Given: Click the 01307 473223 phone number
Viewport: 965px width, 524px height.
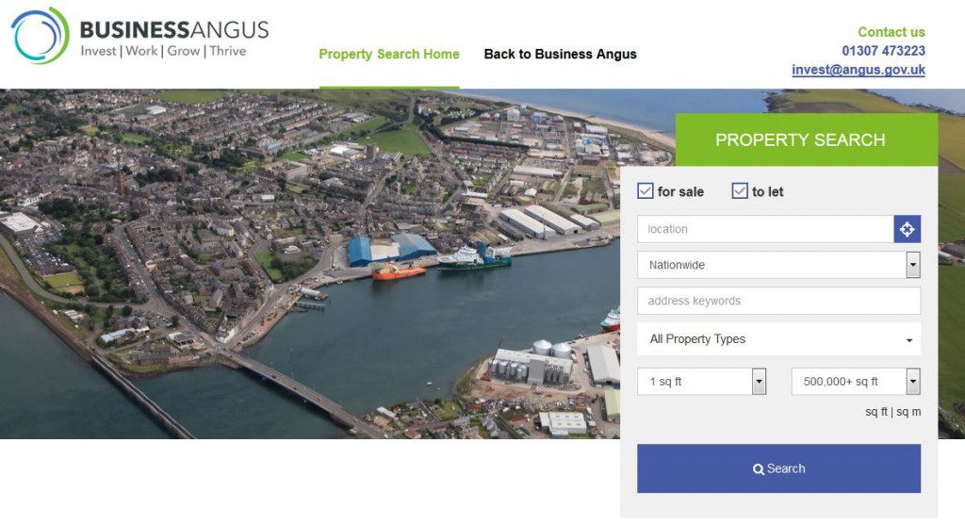Looking at the screenshot, I should pos(884,51).
